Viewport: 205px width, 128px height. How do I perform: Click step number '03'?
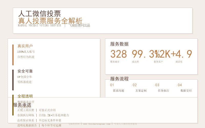(x=157, y=85)
